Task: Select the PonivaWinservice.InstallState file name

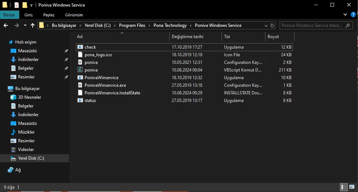Action: pyautogui.click(x=112, y=93)
